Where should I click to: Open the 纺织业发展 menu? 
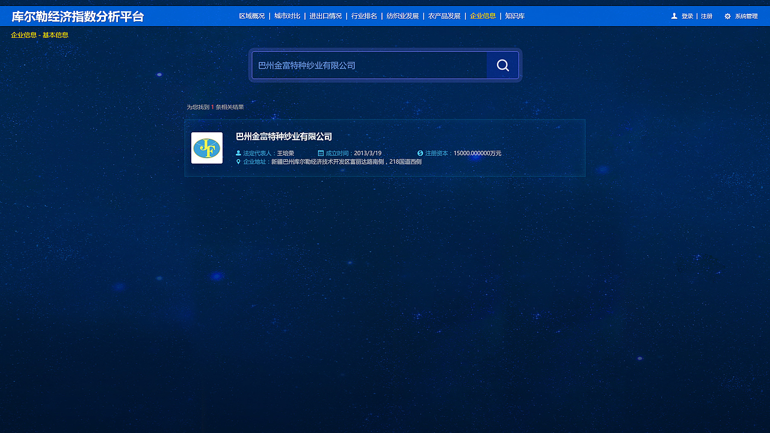[402, 16]
